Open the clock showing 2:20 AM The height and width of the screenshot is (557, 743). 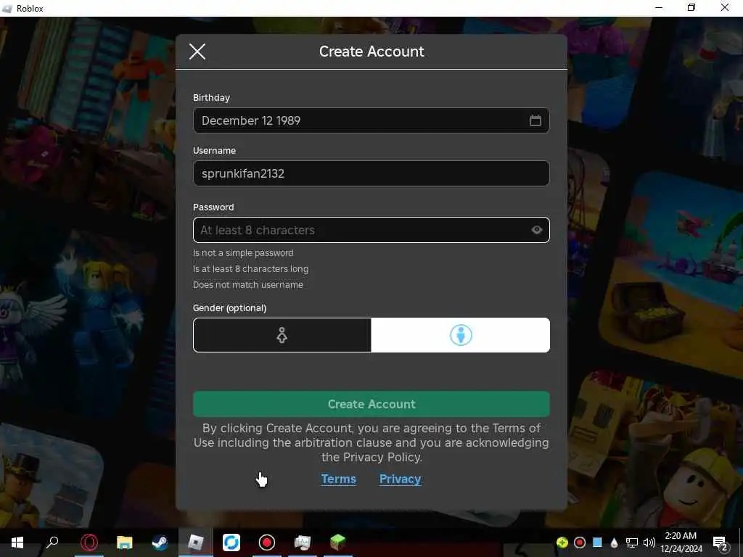tap(681, 542)
